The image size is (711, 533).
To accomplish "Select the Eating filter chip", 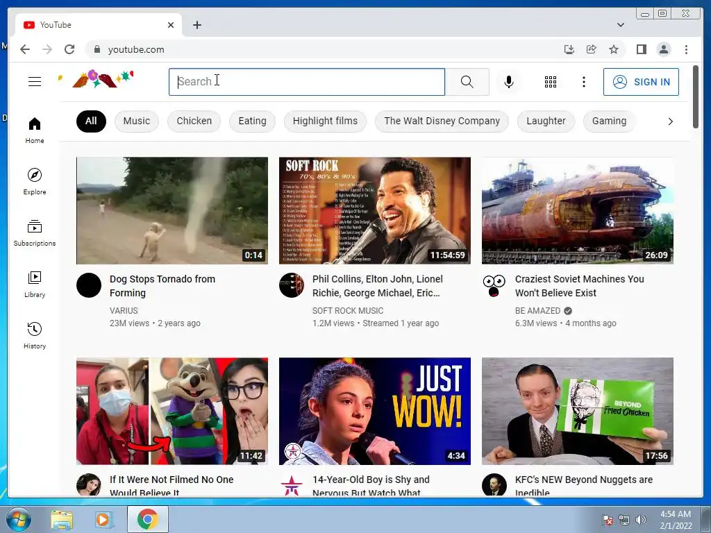I will (252, 121).
